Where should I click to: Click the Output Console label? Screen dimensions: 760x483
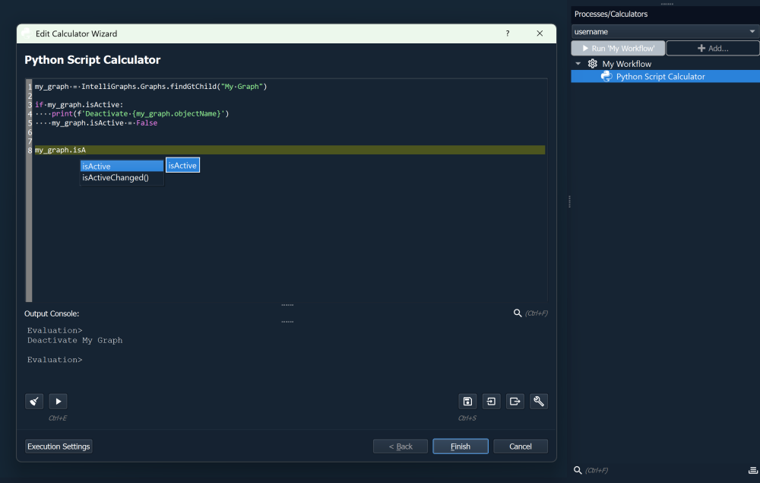[x=52, y=313]
